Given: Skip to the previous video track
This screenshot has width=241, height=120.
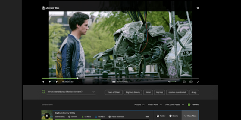Looking at the screenshot, I should click(43, 82).
